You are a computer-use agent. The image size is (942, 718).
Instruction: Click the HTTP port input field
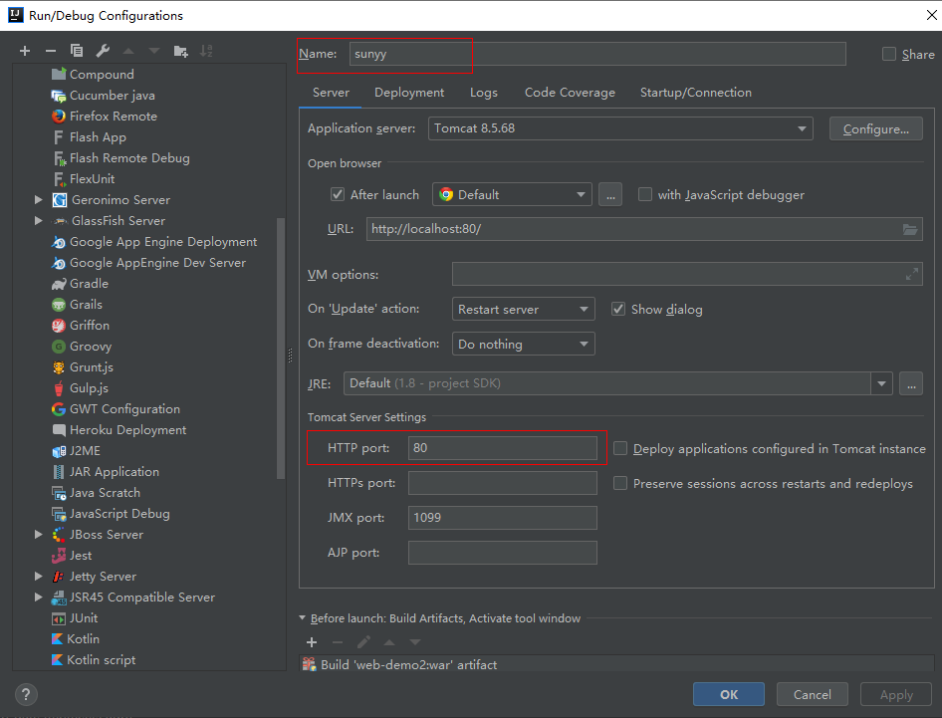tap(502, 448)
